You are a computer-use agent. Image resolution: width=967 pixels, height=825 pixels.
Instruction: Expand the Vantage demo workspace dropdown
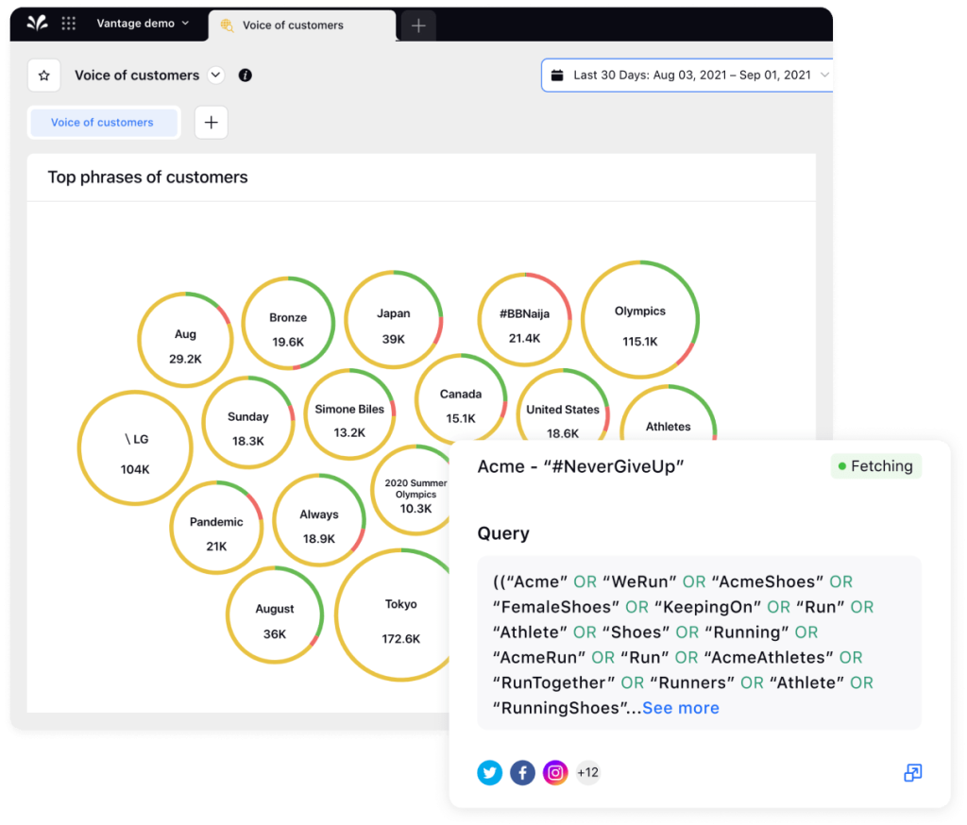coord(143,24)
